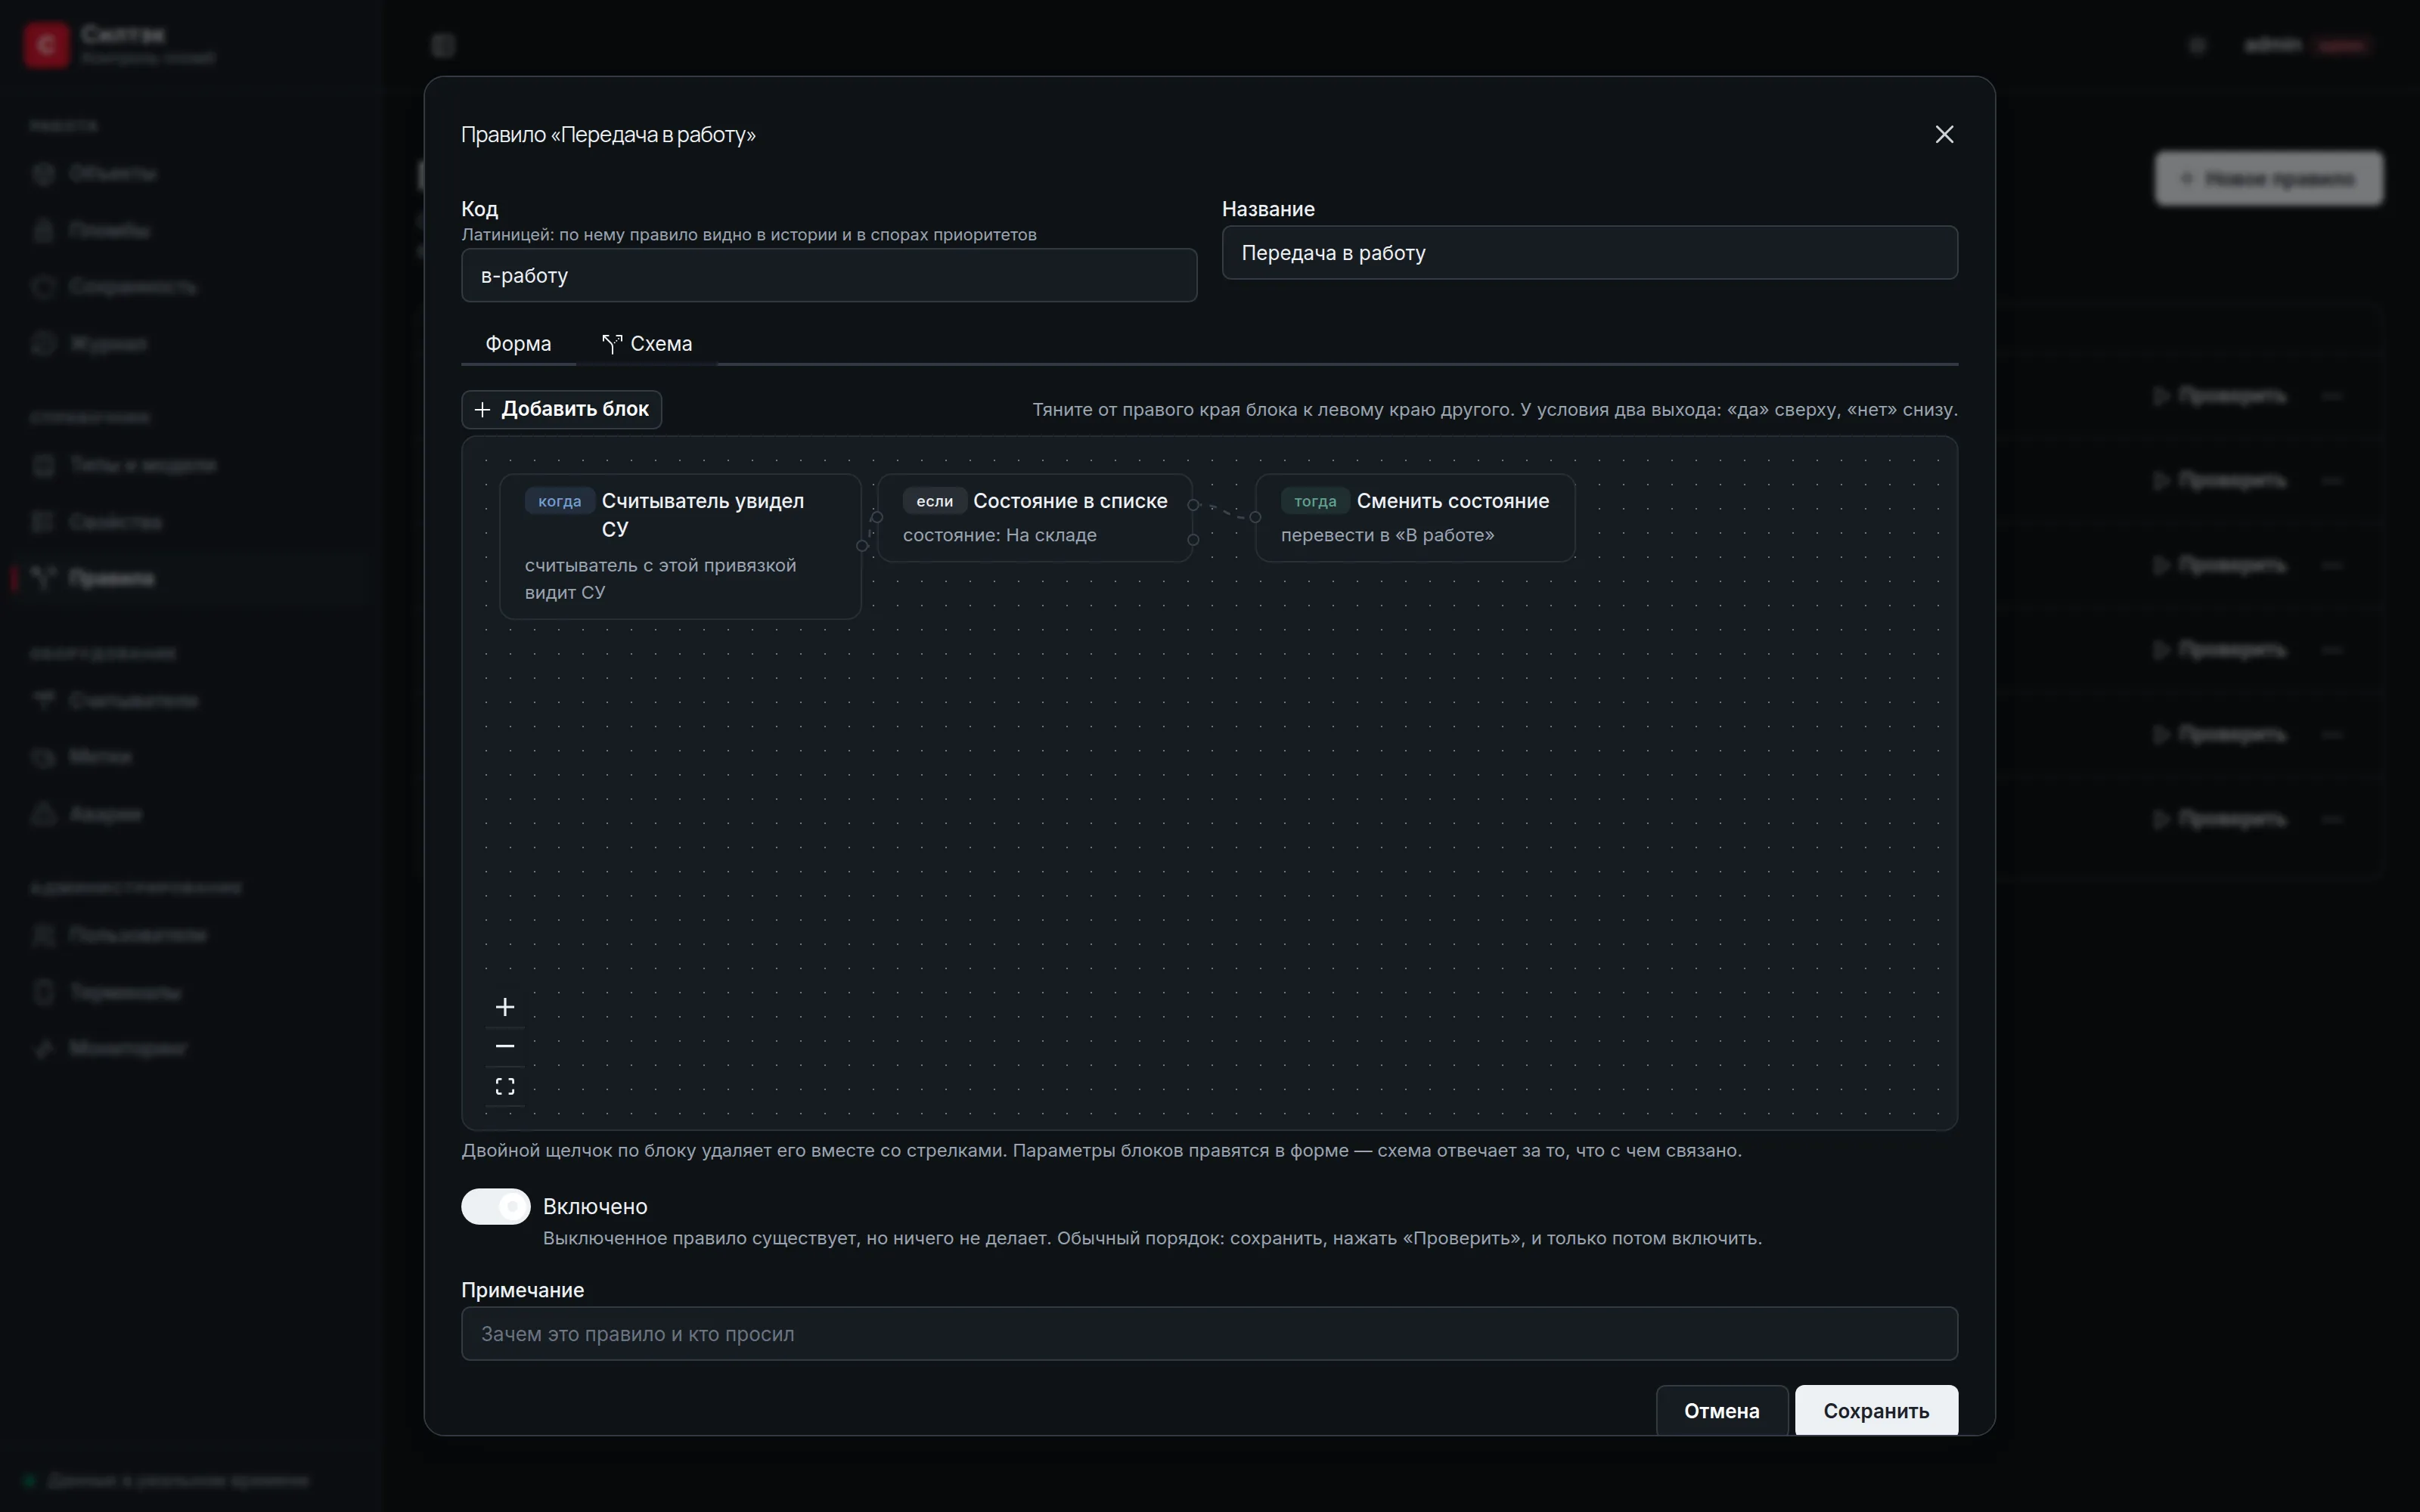Focus the «Код» input field
This screenshot has height=1512, width=2420.
pos(829,275)
